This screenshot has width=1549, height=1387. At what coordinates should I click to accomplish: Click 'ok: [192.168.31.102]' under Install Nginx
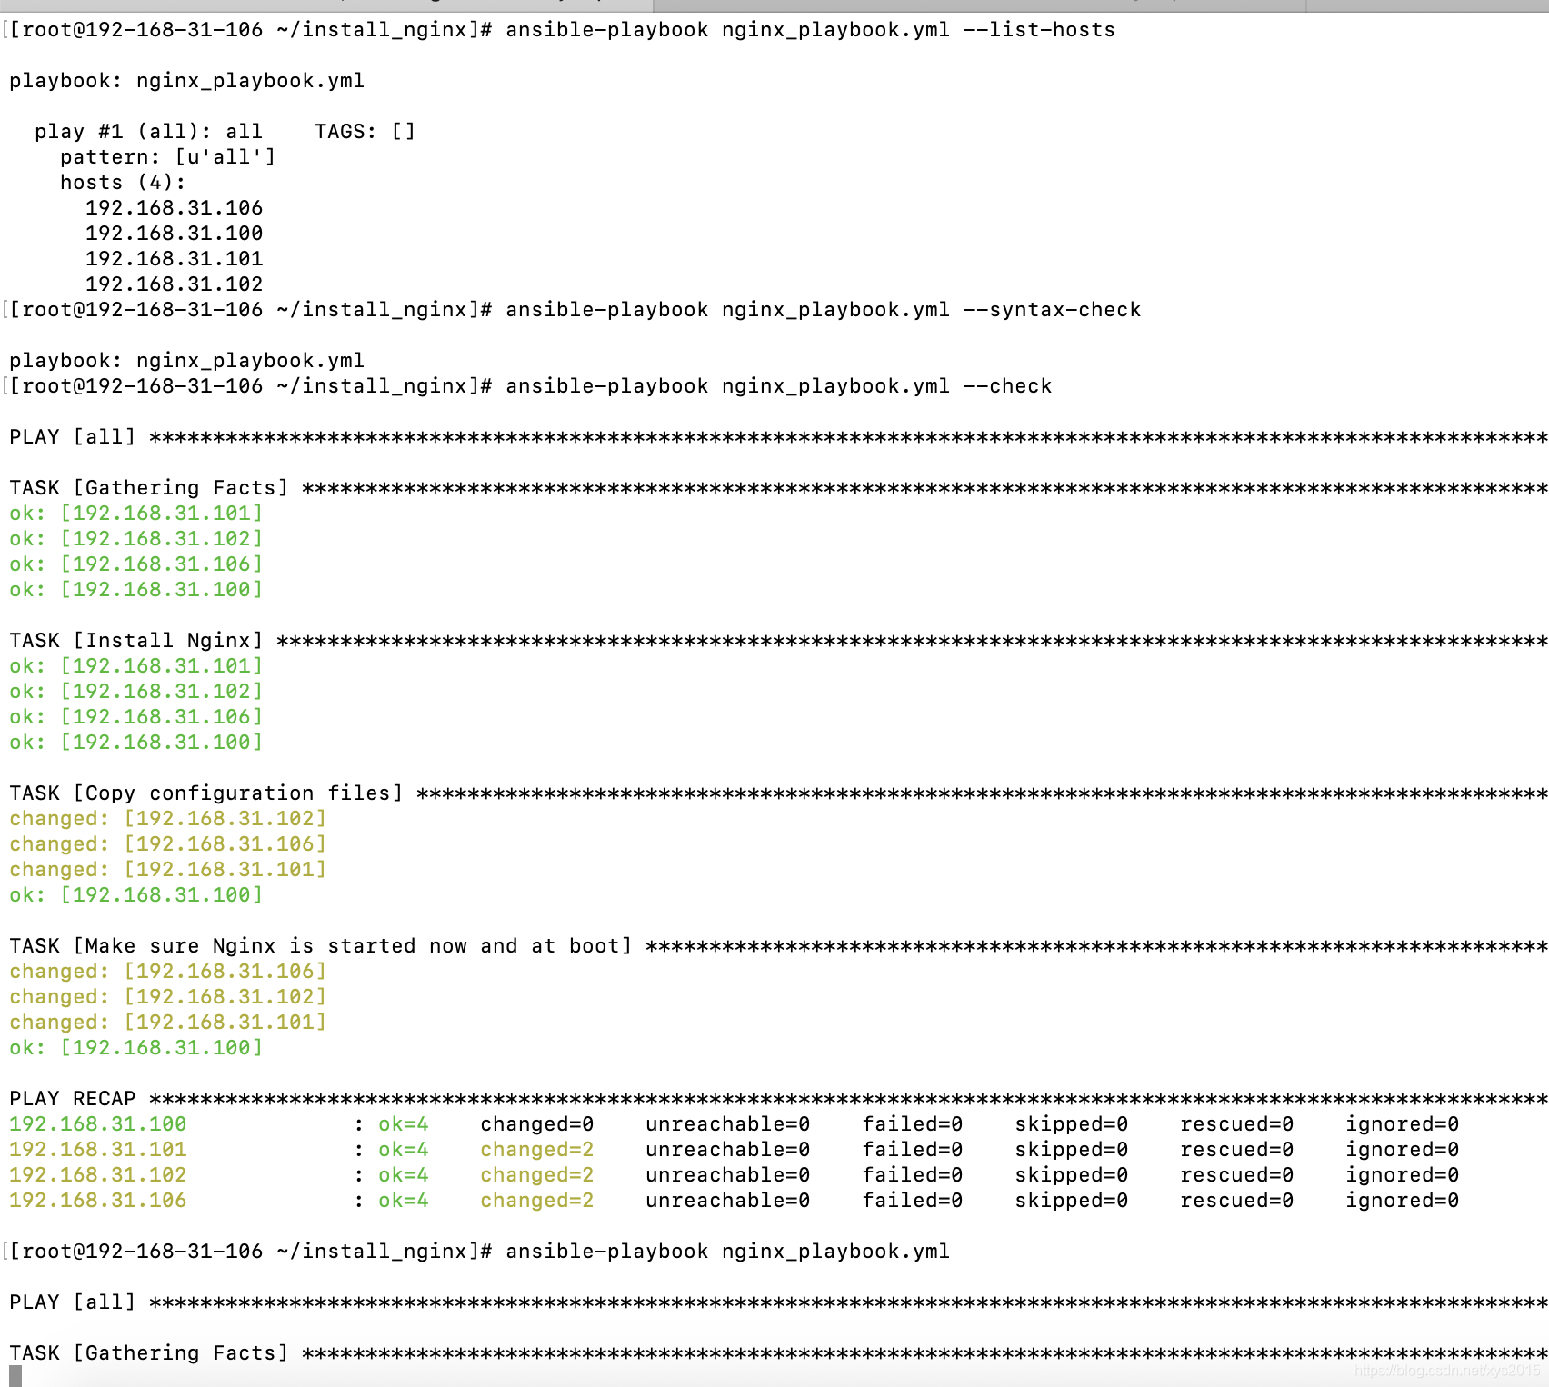click(135, 692)
